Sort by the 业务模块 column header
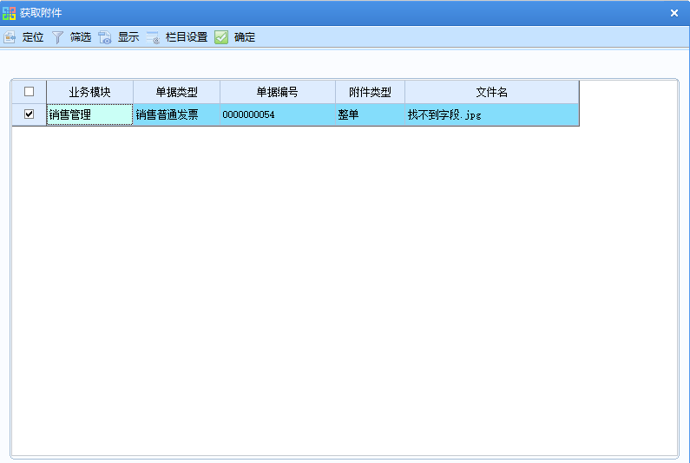 point(89,92)
